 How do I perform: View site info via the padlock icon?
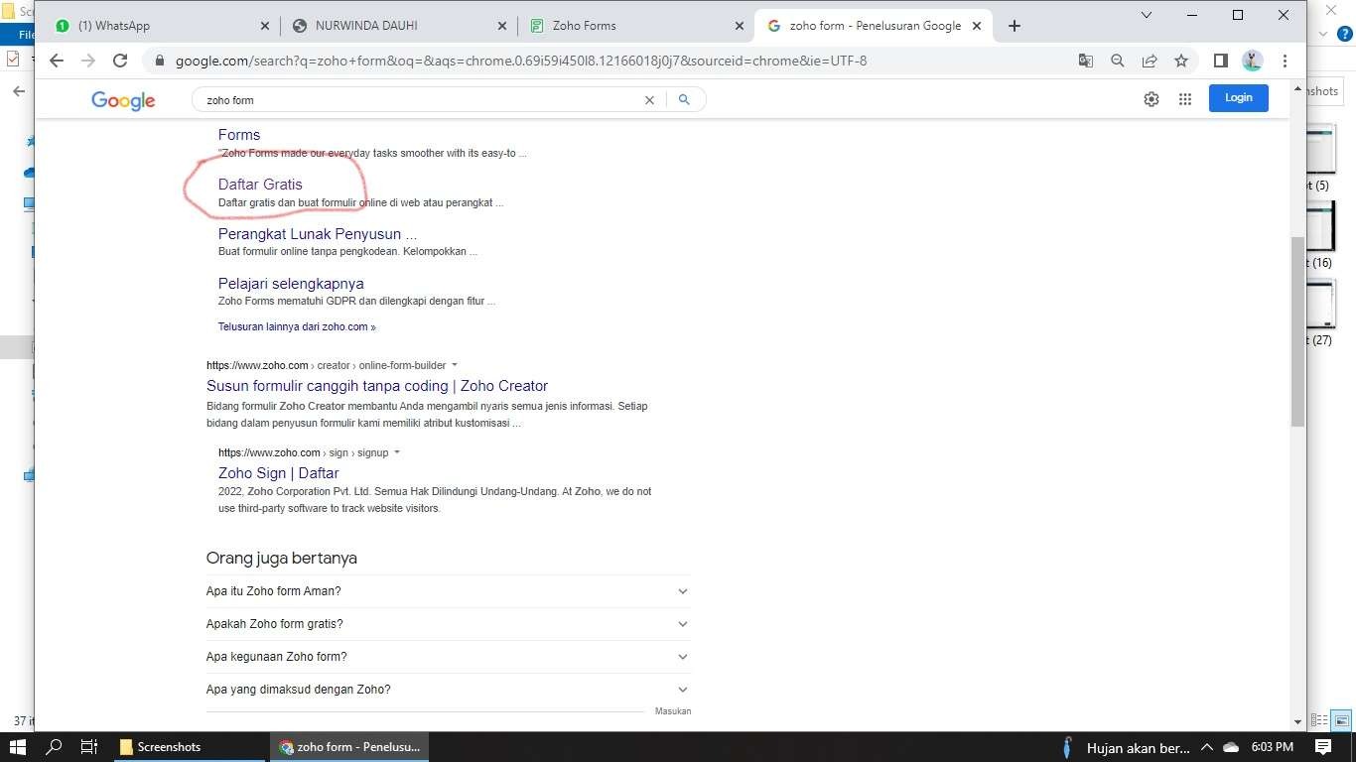coord(159,61)
